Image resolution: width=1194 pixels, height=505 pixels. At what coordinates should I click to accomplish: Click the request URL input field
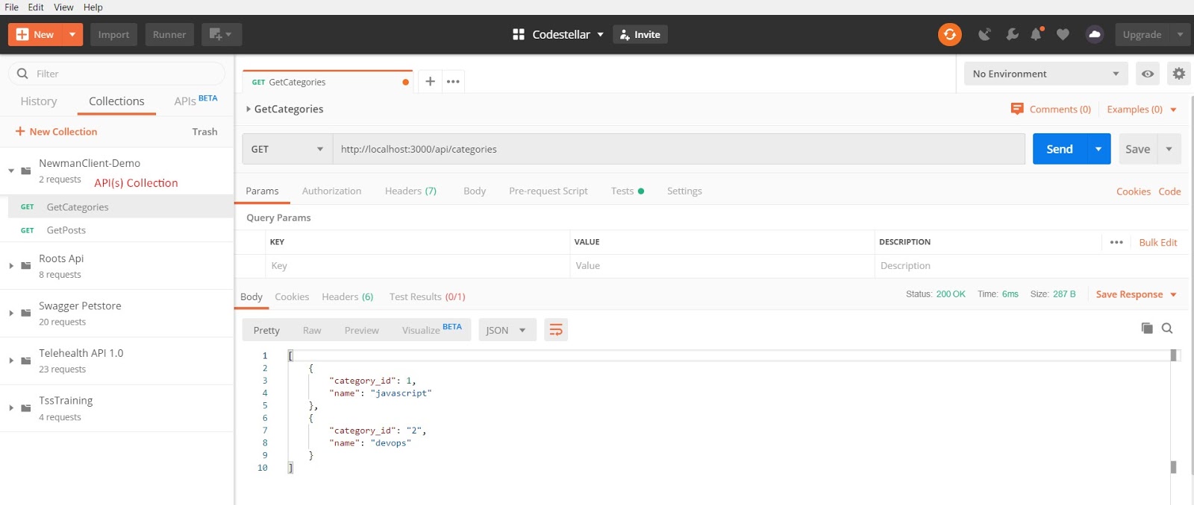click(678, 149)
